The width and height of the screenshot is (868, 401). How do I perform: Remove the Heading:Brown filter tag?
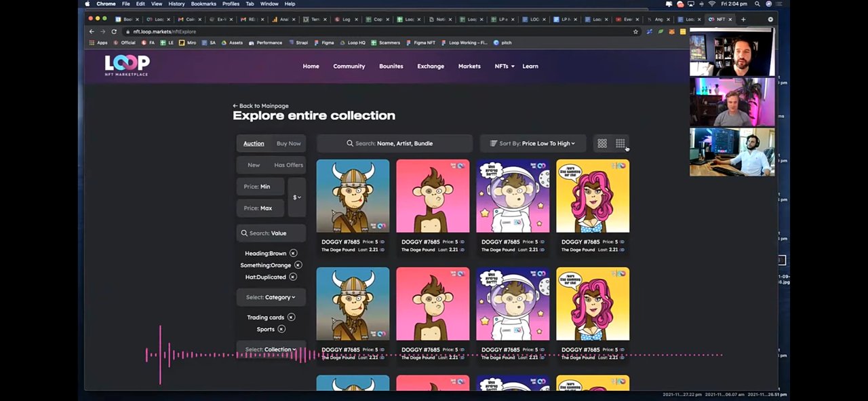[x=294, y=253]
